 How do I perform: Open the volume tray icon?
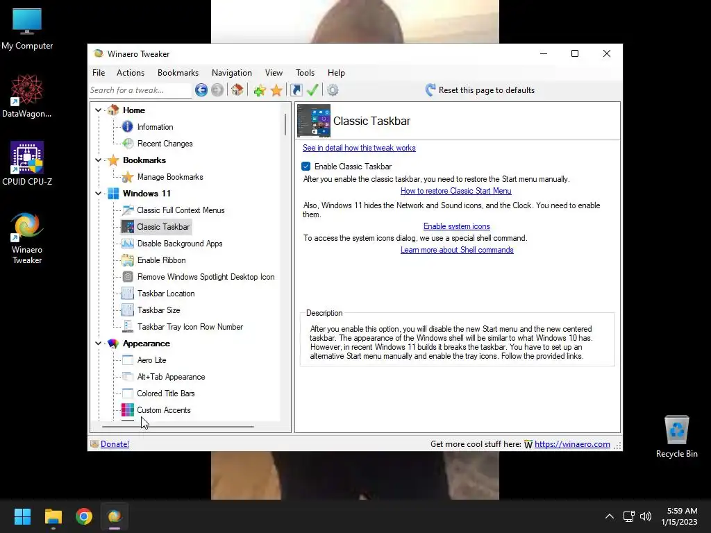coord(646,516)
